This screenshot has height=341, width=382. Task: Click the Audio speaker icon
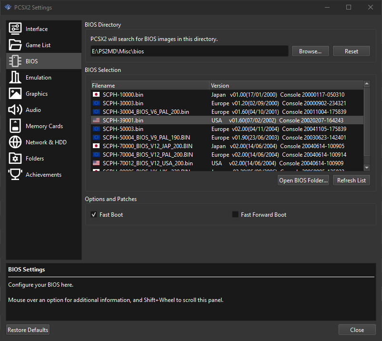pos(15,110)
